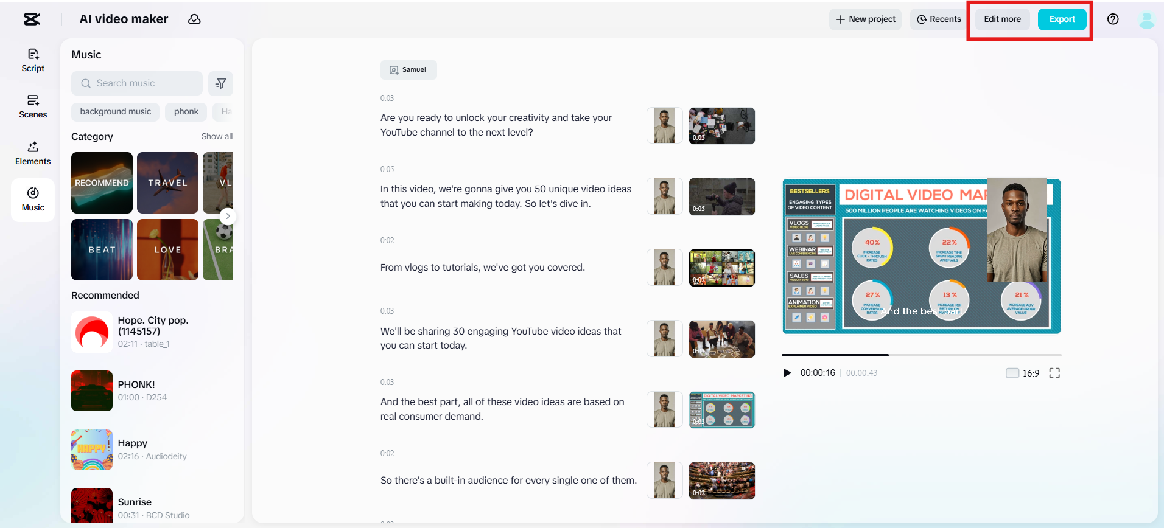This screenshot has height=528, width=1164.
Task: Open the BEAT music category
Action: coord(102,249)
